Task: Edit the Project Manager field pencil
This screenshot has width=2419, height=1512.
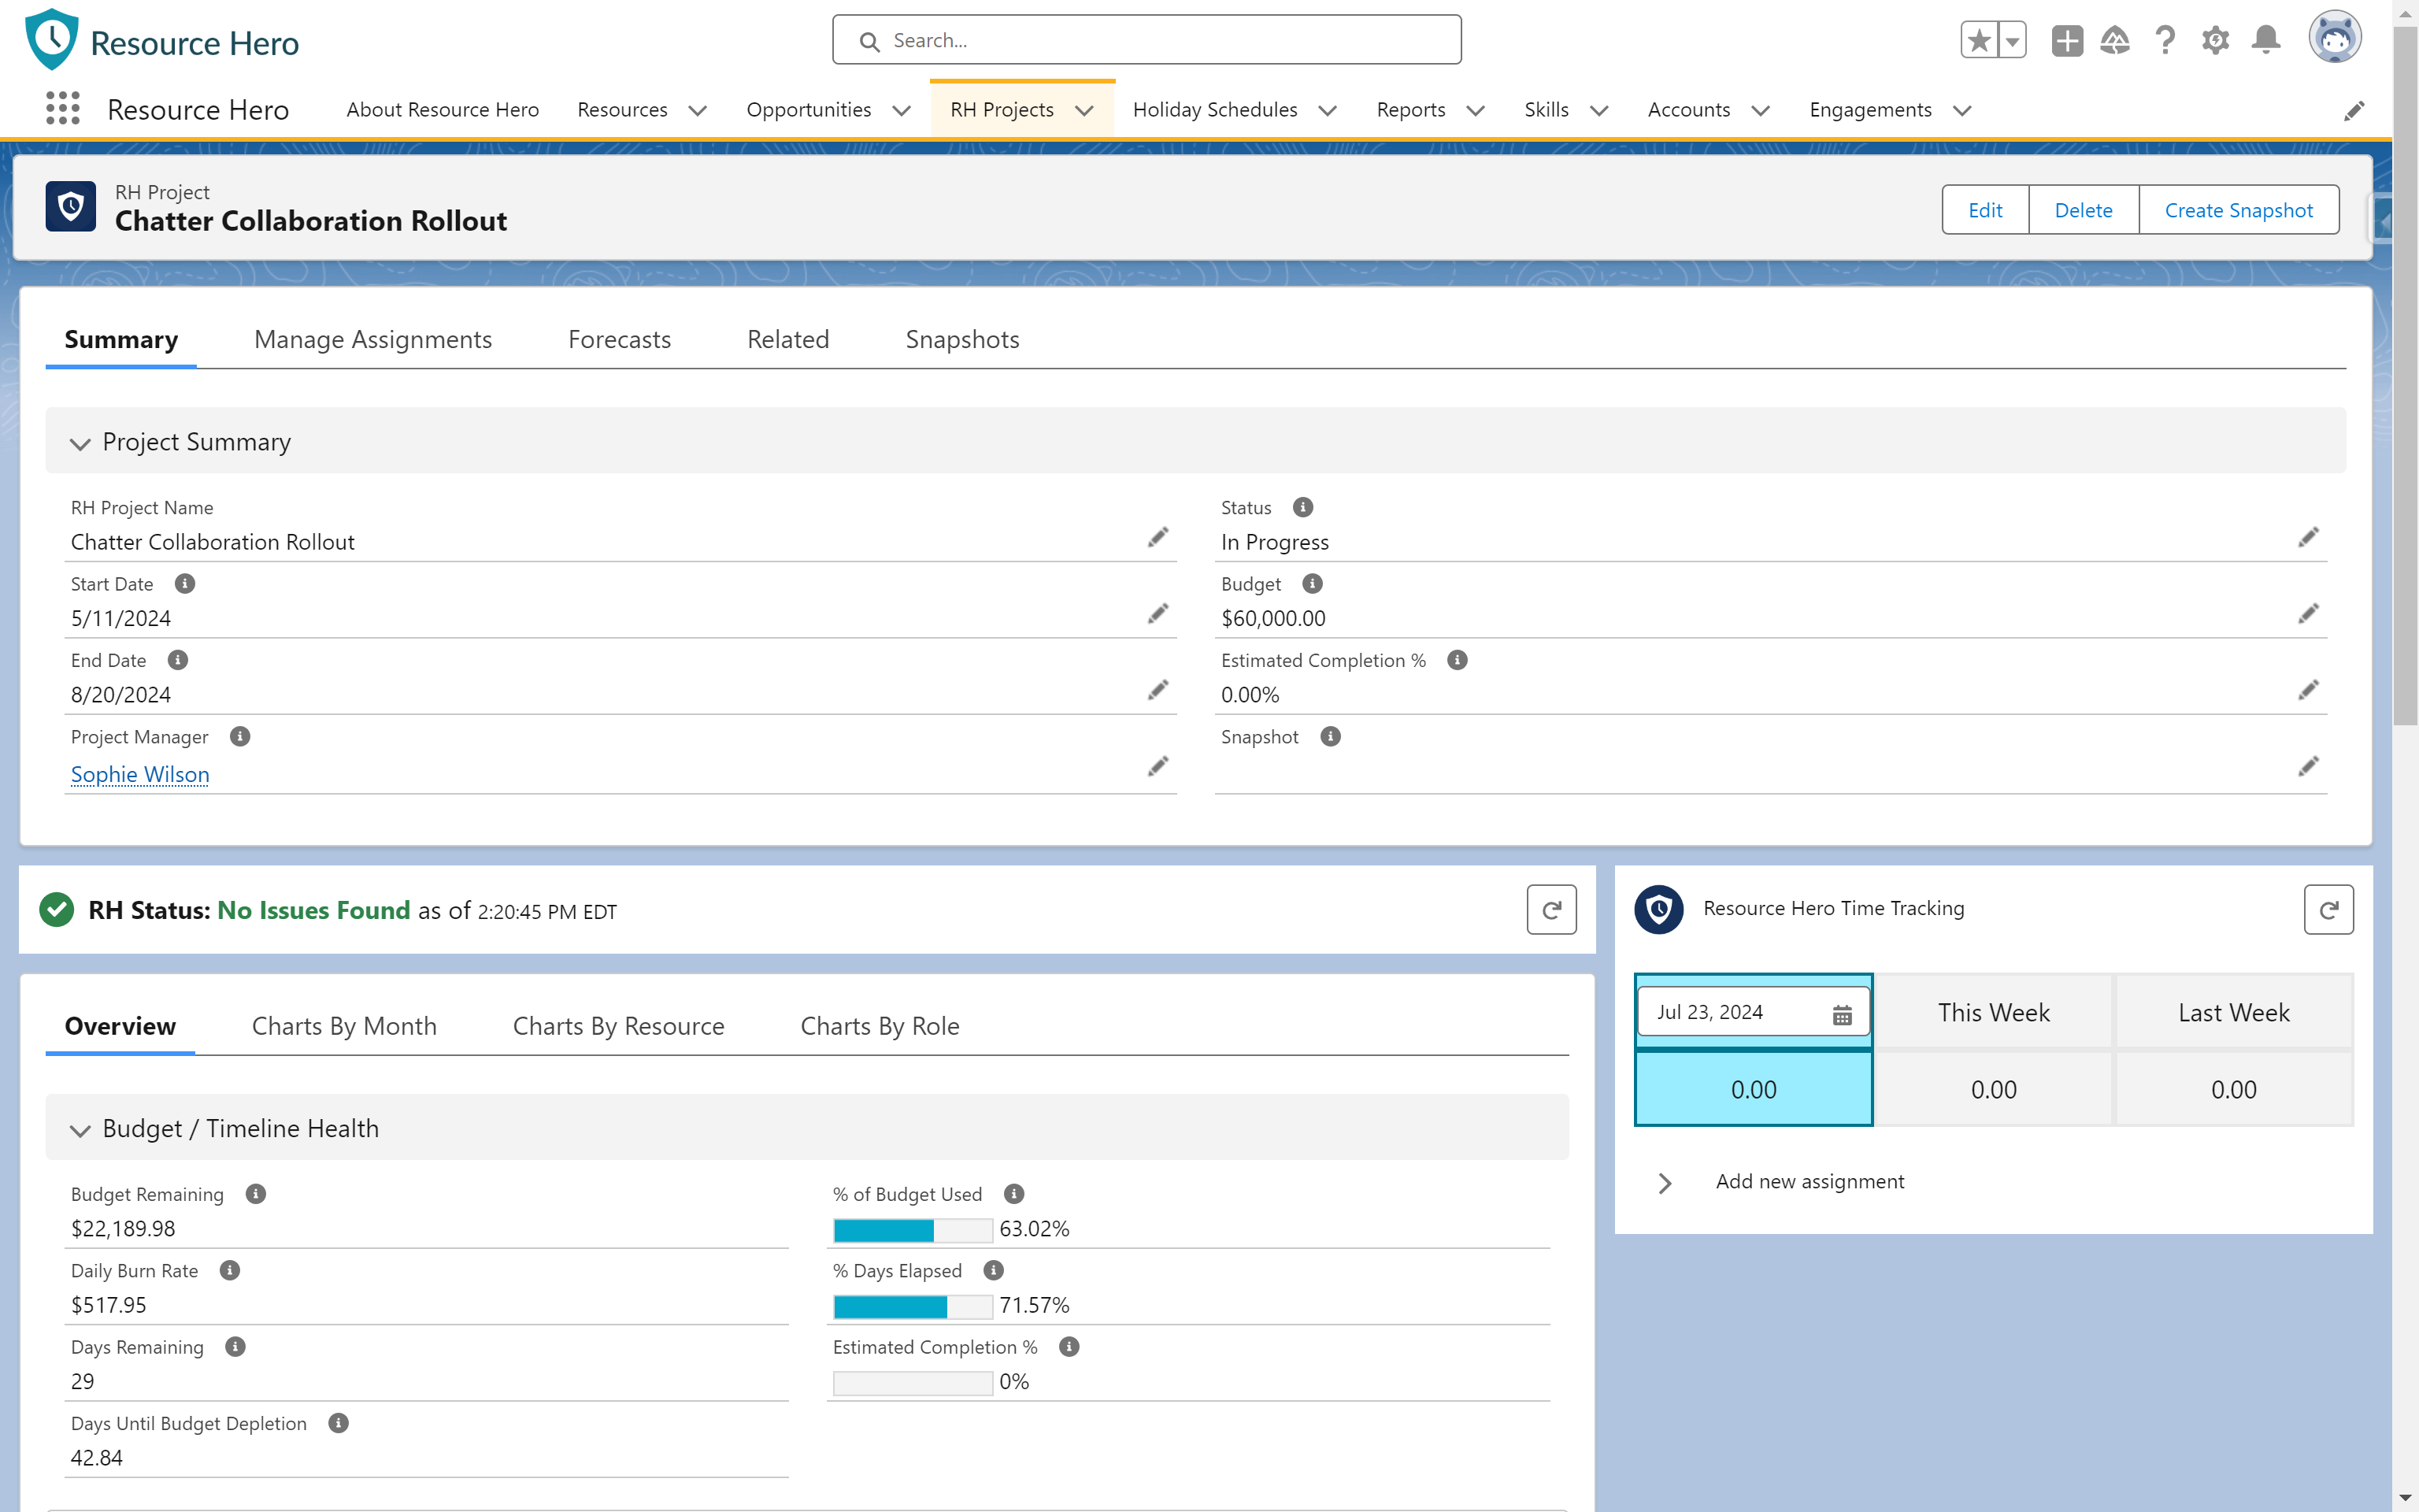Action: 1158,767
